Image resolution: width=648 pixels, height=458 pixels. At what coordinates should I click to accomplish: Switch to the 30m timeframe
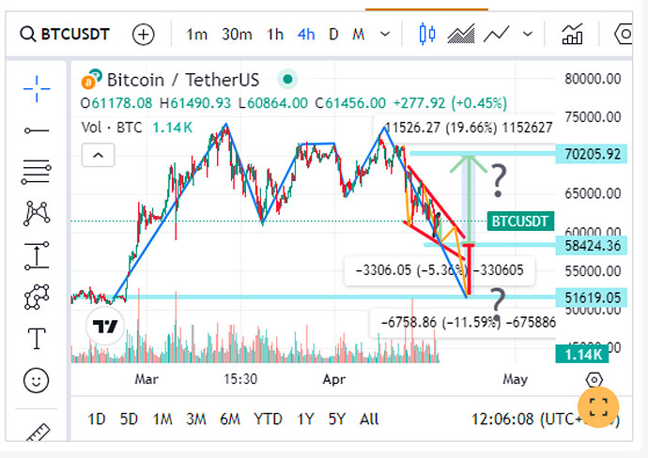tap(237, 35)
